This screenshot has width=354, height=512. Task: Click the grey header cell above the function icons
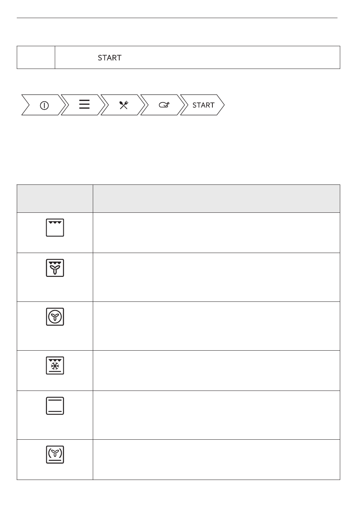[x=55, y=199]
